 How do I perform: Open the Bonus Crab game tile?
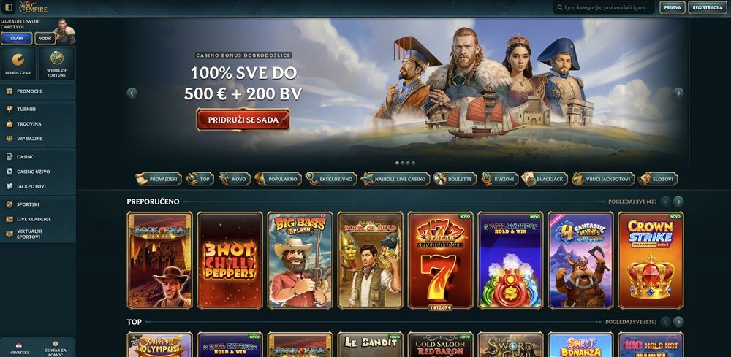point(18,64)
